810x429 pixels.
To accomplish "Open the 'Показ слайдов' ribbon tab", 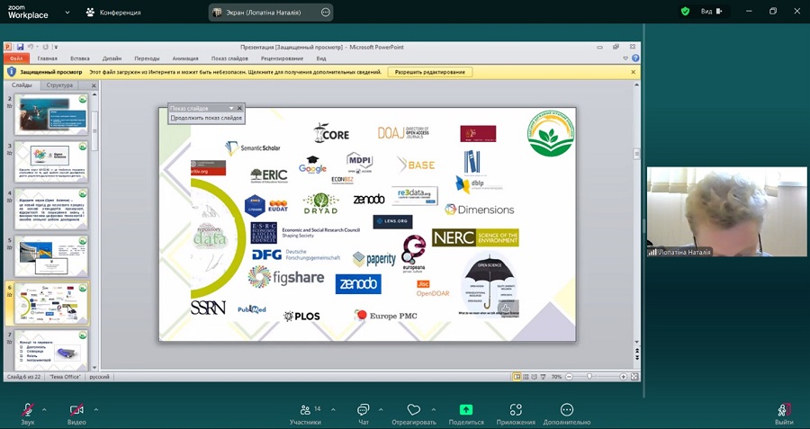I will [x=229, y=58].
